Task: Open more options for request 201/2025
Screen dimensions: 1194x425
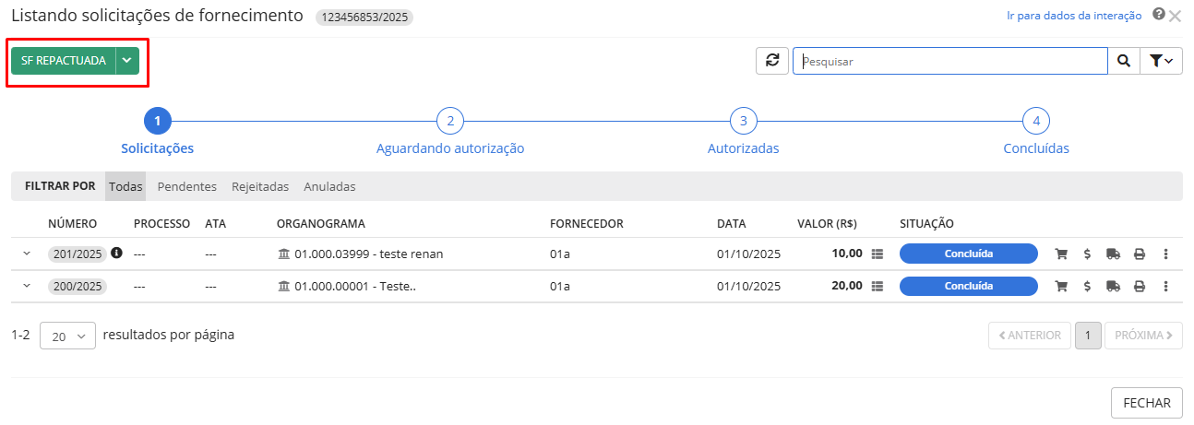Action: click(1165, 254)
